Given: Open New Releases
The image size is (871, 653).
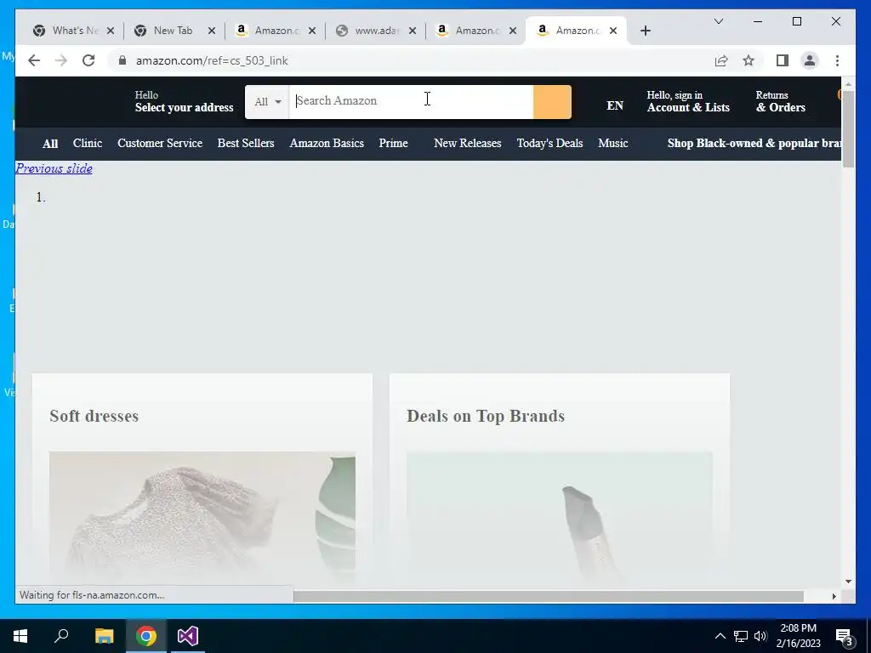Looking at the screenshot, I should tap(468, 143).
